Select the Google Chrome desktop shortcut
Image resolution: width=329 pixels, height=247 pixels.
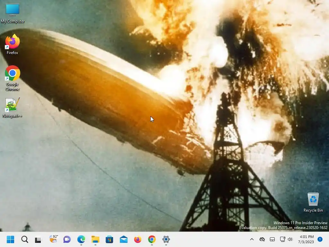13,78
